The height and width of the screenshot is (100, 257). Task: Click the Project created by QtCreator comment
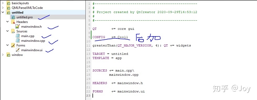145,12
